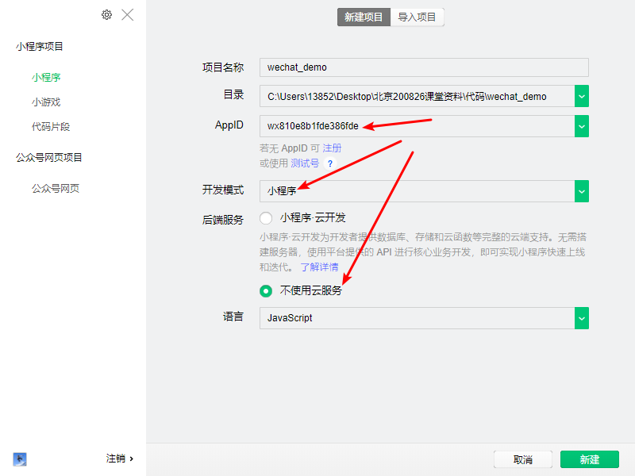Expand the 目录 directory dropdown arrow
This screenshot has height=476, width=635.
pos(582,96)
